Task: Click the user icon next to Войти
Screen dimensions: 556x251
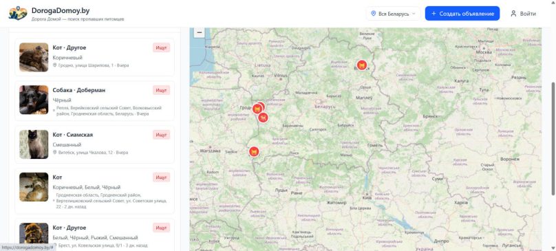Action: [513, 14]
